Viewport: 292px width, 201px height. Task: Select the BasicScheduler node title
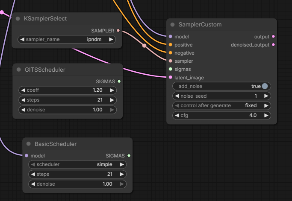pos(56,144)
